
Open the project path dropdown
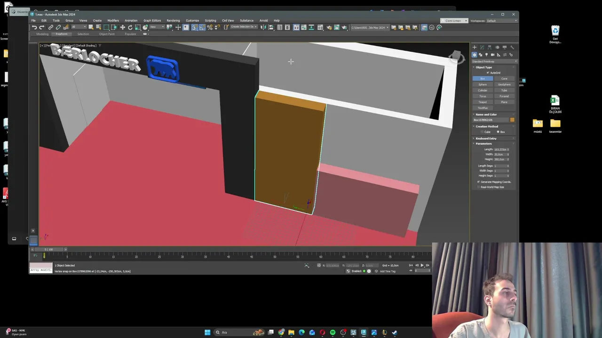(370, 27)
